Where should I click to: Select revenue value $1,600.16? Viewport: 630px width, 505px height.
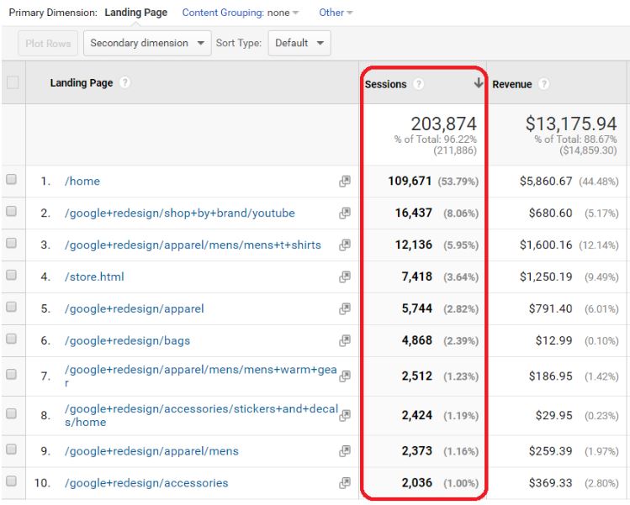point(546,245)
